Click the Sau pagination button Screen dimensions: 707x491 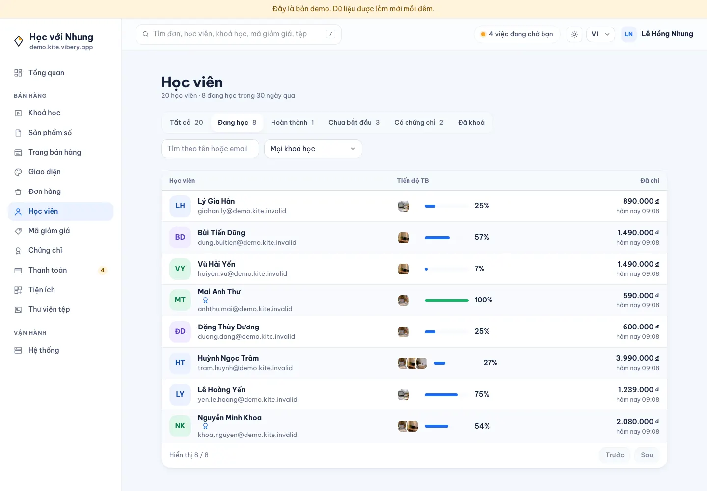pos(647,455)
